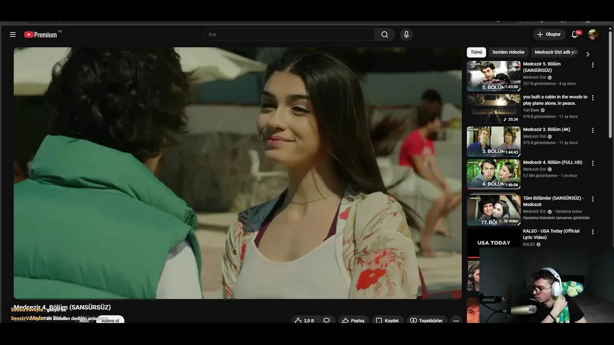
Task: Open options for cabin in the woods video
Action: point(593,98)
